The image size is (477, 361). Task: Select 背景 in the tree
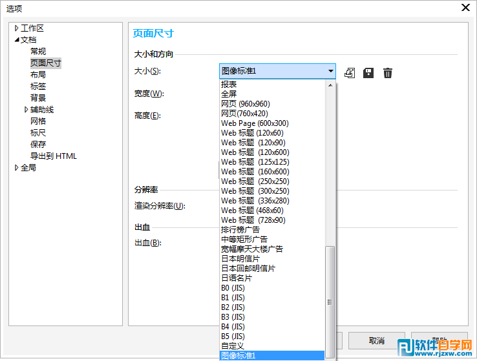pos(38,98)
